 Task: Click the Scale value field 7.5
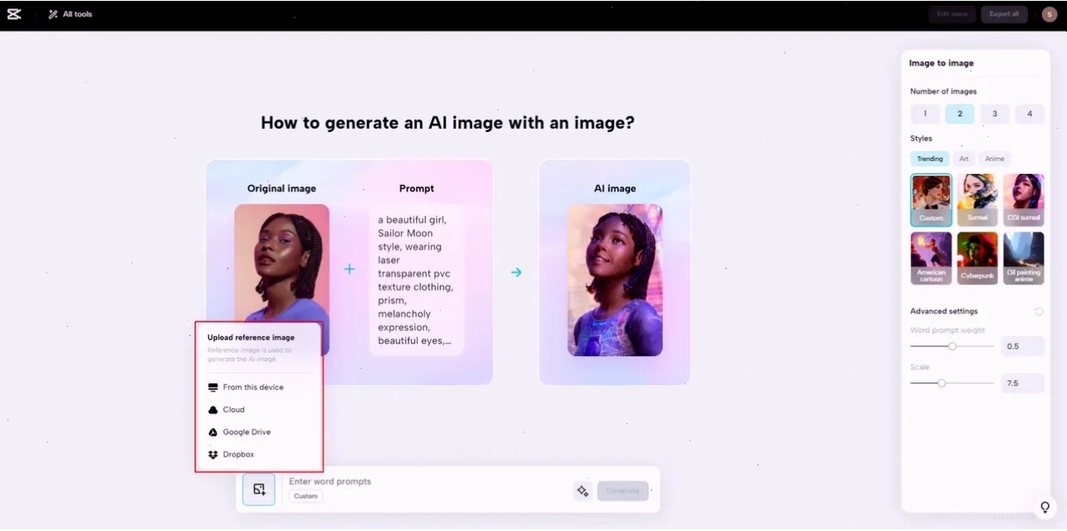tap(1023, 383)
